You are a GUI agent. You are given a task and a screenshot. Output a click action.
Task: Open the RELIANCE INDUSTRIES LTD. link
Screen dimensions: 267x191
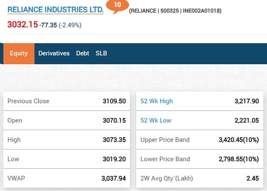tap(56, 9)
